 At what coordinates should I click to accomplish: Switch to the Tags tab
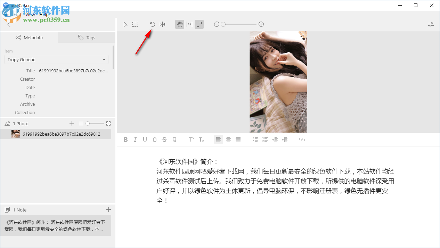[86, 38]
